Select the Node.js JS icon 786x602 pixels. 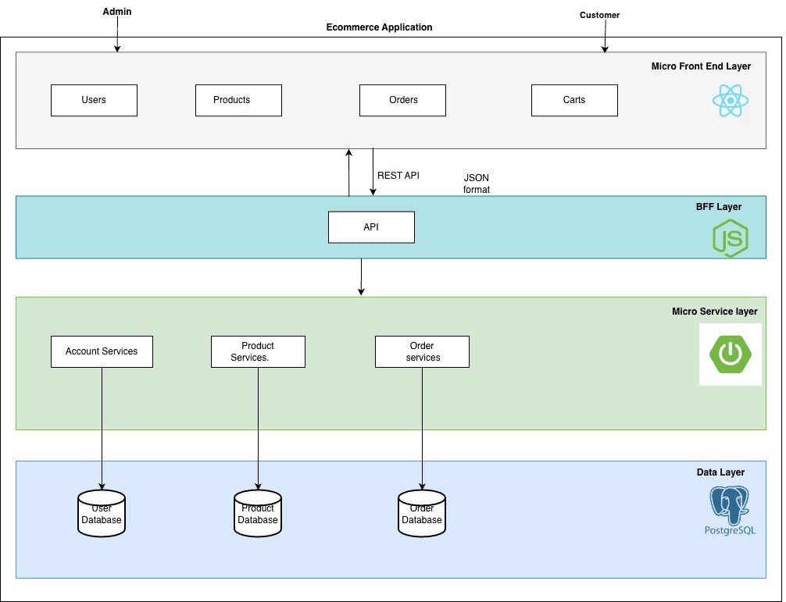[730, 237]
